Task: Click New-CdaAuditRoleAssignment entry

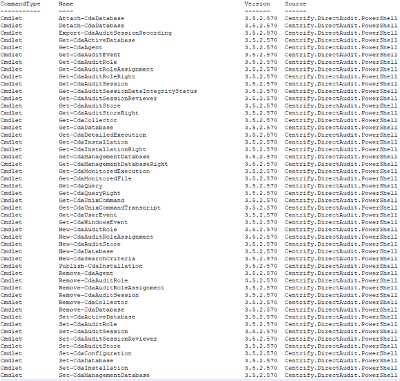Action: click(106, 237)
